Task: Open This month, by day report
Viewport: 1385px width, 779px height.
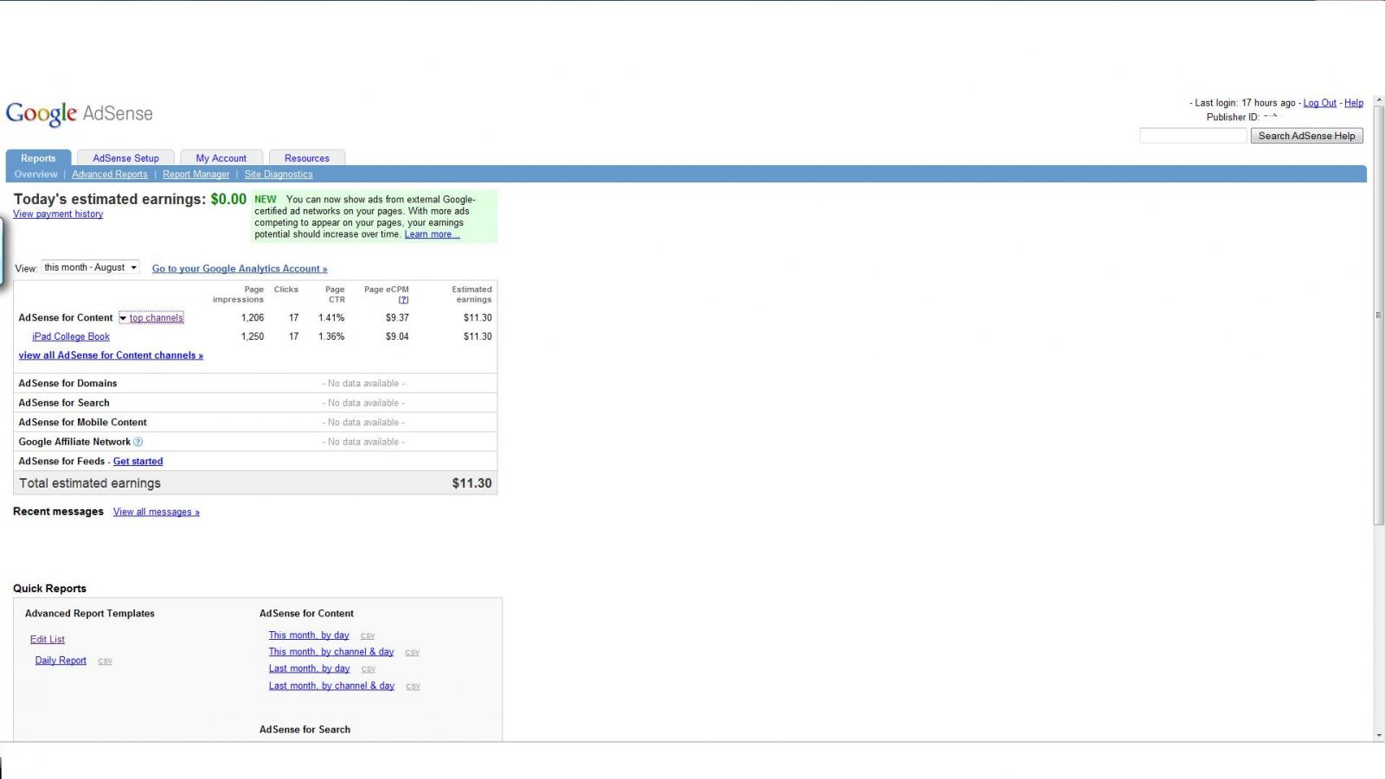Action: [x=309, y=635]
